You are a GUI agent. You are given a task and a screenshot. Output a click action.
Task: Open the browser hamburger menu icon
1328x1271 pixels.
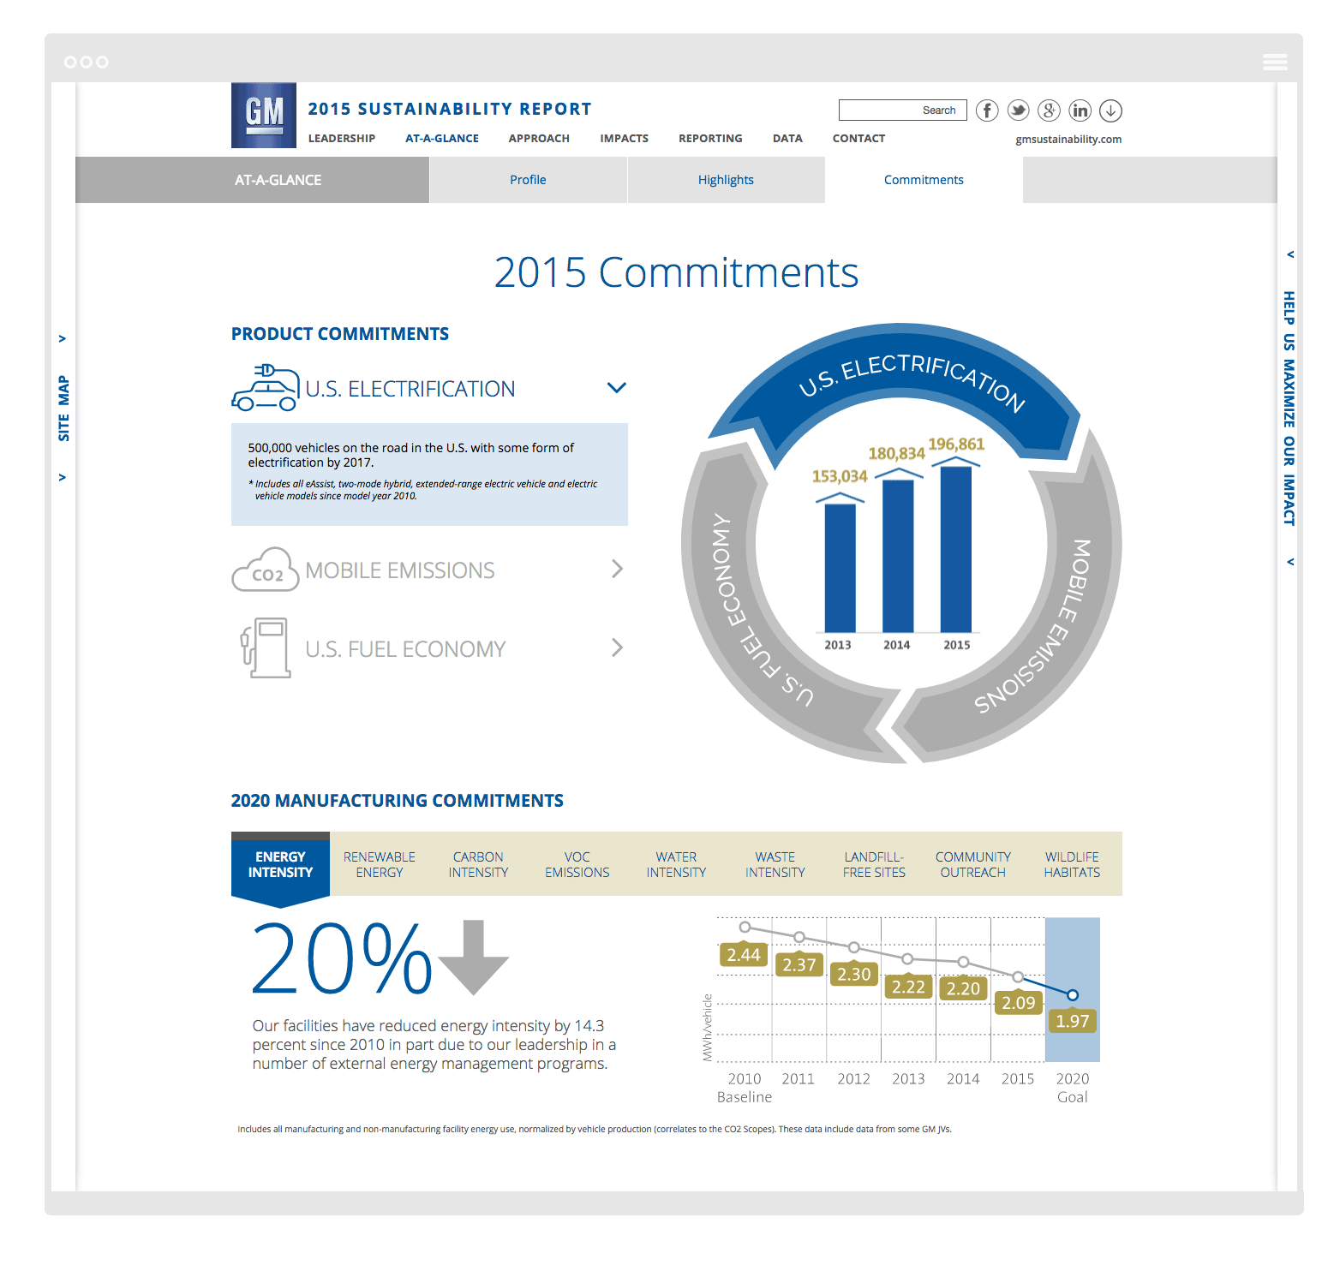click(1275, 62)
